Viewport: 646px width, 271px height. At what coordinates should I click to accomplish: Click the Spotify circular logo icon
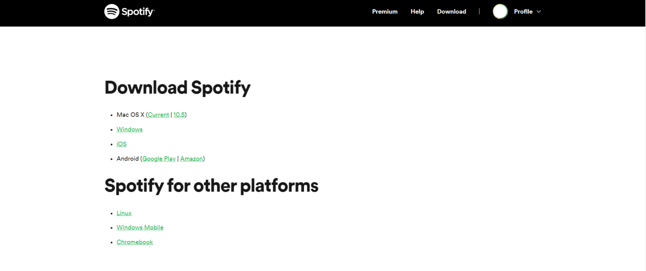pyautogui.click(x=111, y=11)
